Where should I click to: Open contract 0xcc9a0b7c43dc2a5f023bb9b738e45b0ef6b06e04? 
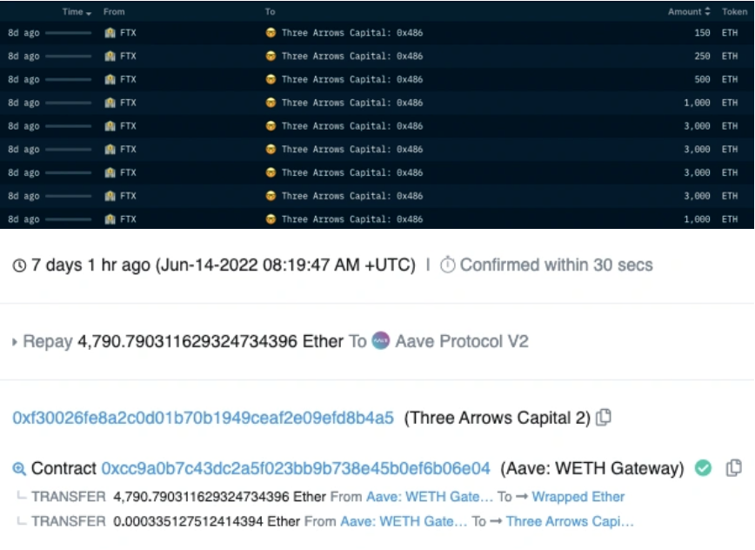click(296, 468)
